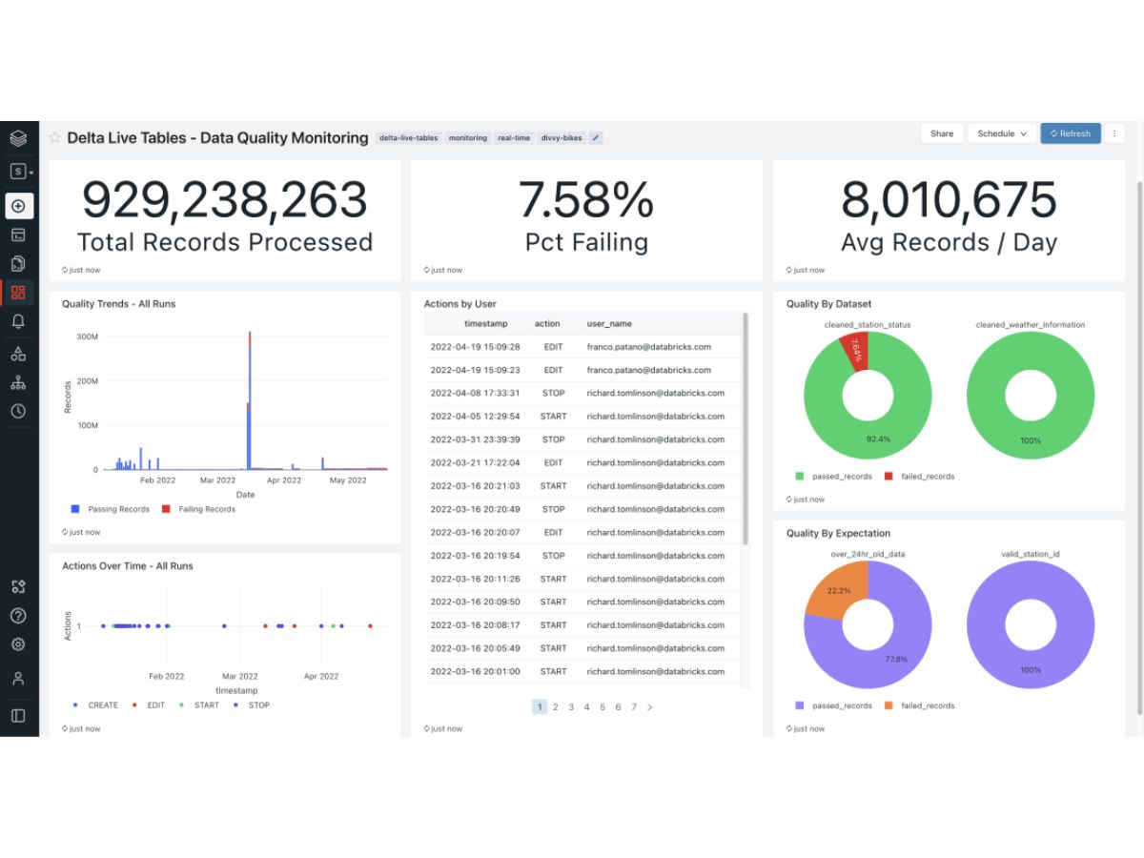Open the Partner Connect sidebar icon
The height and width of the screenshot is (858, 1144).
point(18,586)
